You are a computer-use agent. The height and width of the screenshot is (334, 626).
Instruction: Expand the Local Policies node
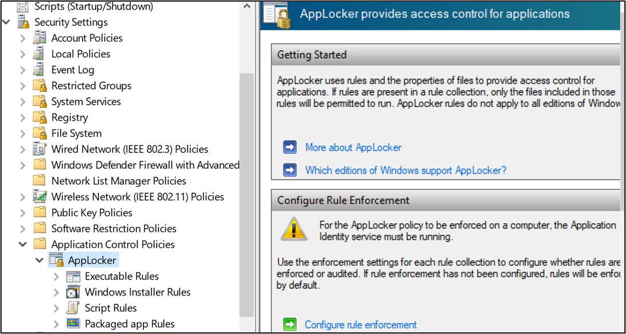23,54
